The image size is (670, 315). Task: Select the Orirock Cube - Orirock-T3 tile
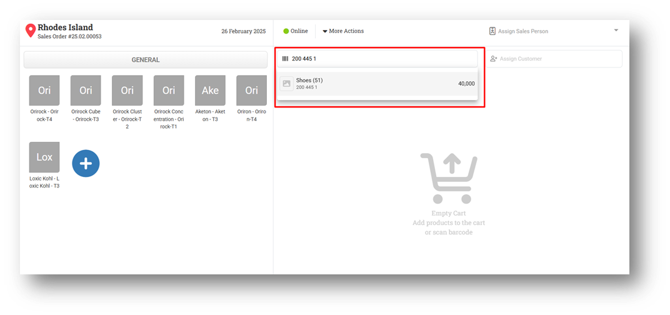pyautogui.click(x=86, y=99)
